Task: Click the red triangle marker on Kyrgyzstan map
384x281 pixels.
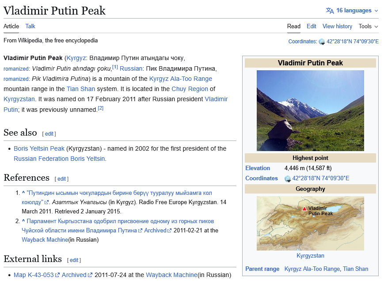Action: tap(304, 209)
